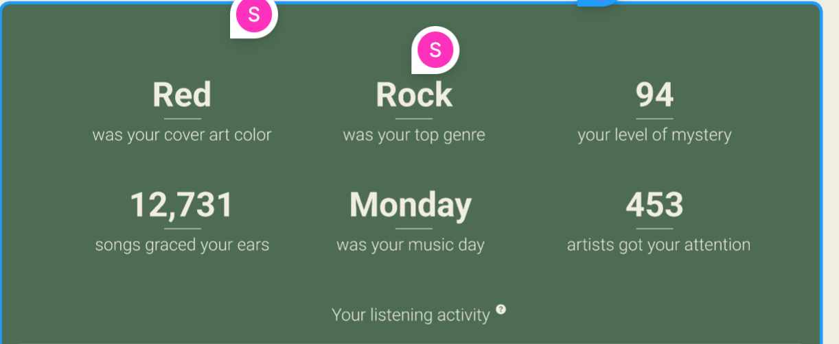Open the S comment pin above Rock
839x344 pixels.
tap(435, 50)
